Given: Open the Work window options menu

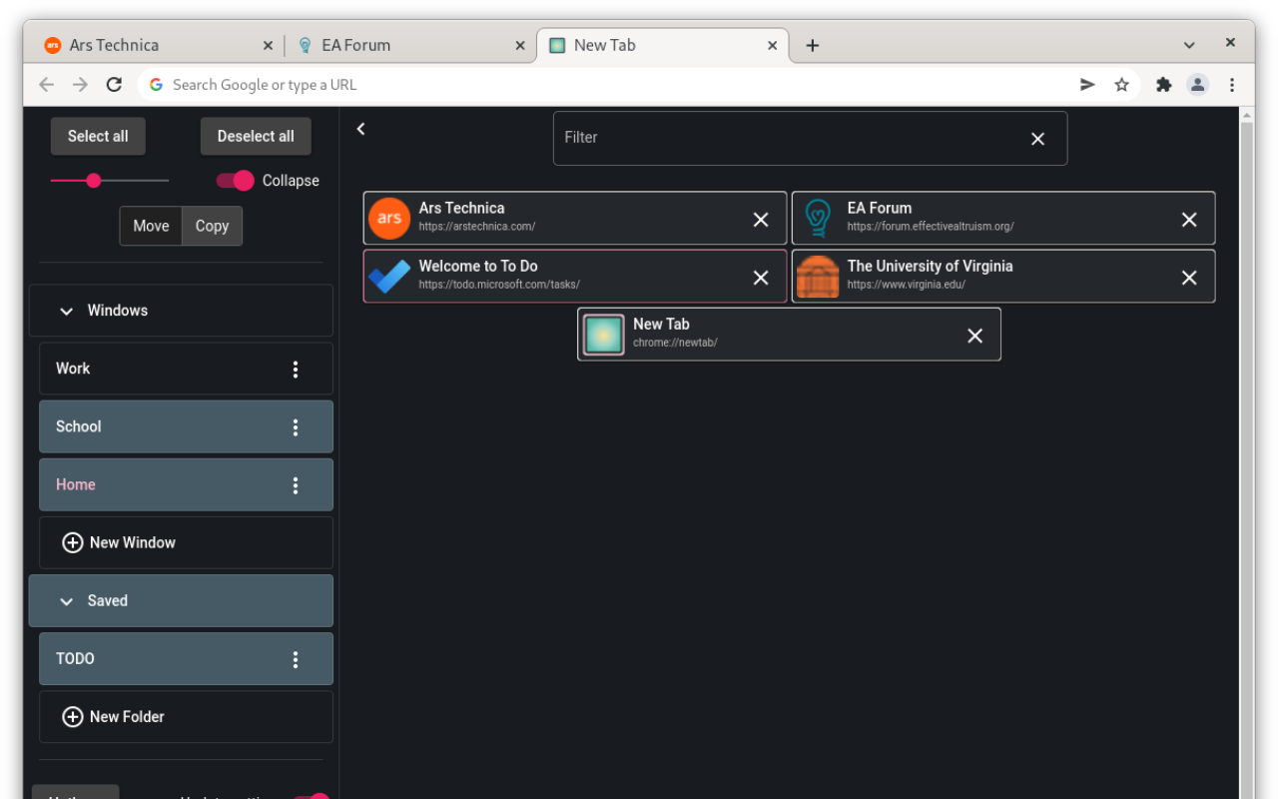Looking at the screenshot, I should point(296,370).
